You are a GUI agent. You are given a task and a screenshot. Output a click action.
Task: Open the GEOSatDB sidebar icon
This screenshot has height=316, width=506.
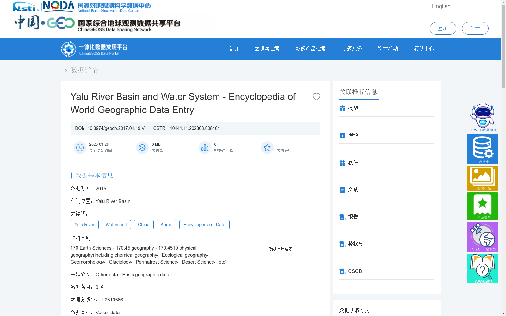[483, 269]
